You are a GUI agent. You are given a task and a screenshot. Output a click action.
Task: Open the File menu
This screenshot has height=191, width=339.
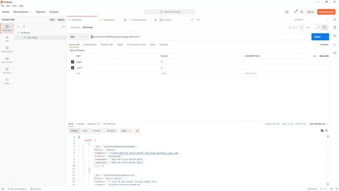coord(3,6)
